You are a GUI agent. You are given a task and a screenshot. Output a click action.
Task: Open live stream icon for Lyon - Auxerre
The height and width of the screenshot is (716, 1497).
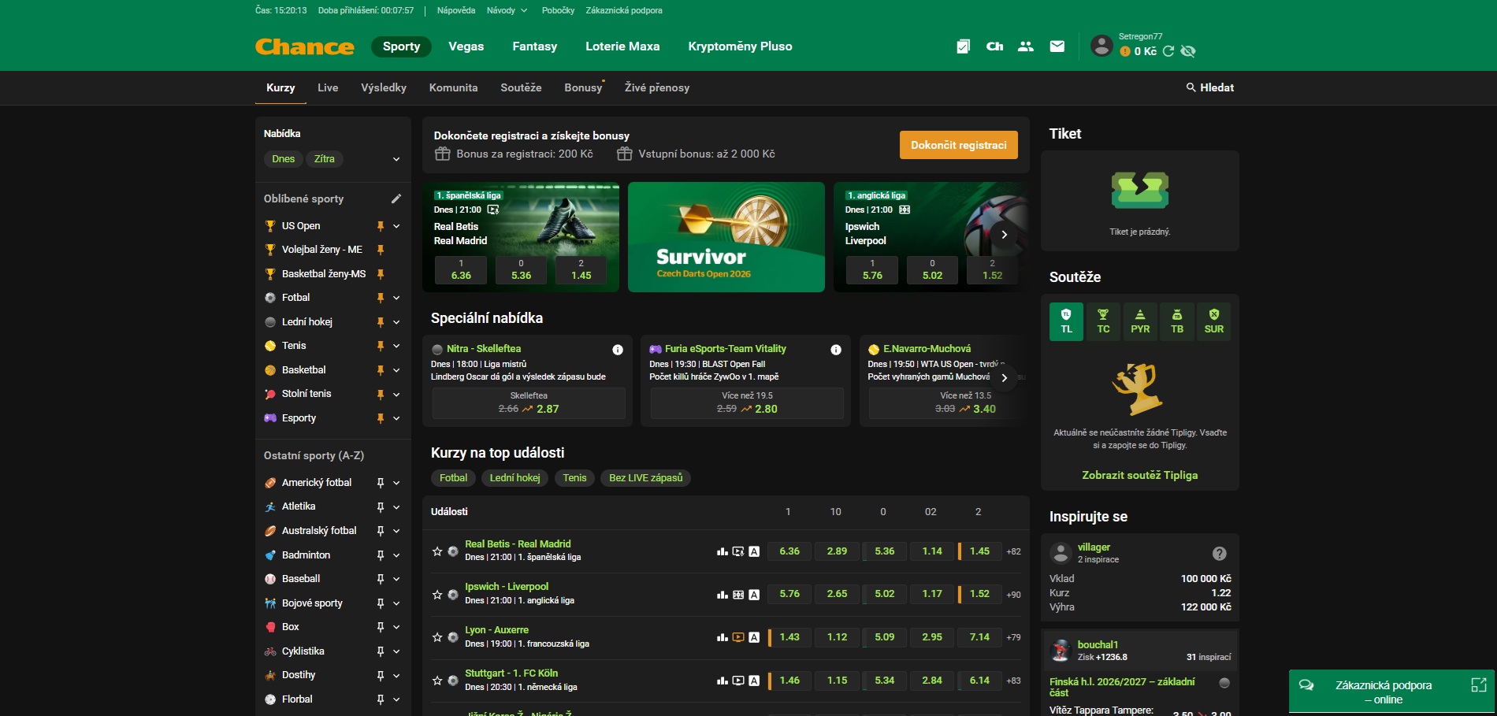738,637
